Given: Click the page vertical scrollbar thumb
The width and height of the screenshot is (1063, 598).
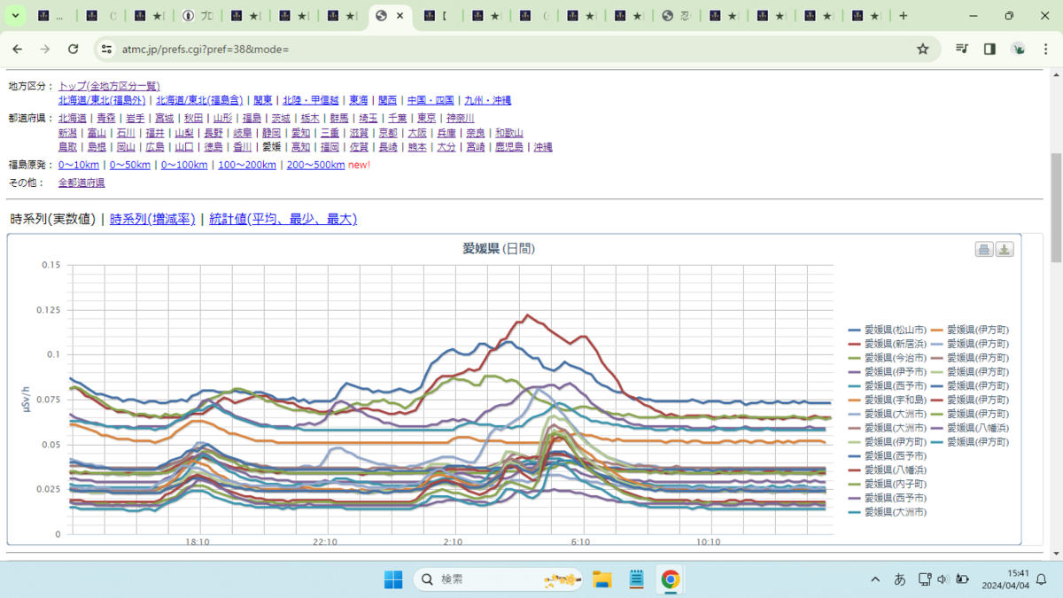Looking at the screenshot, I should click(x=1056, y=207).
